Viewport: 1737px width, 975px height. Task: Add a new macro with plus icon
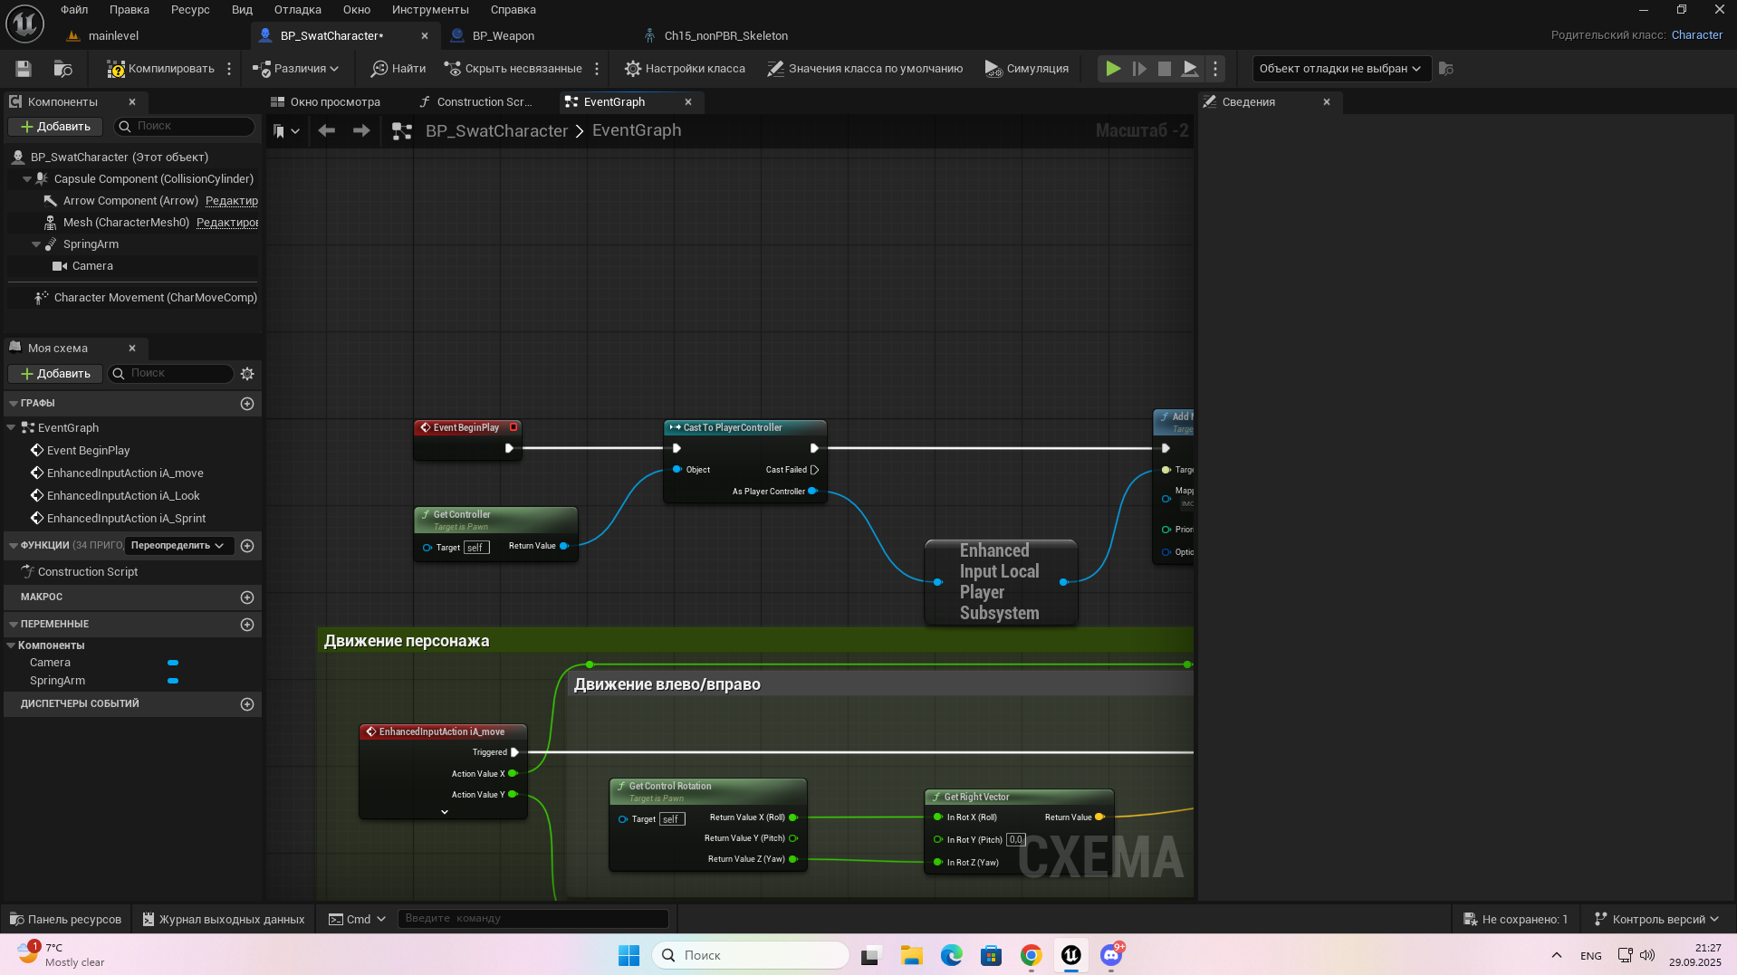coord(247,597)
